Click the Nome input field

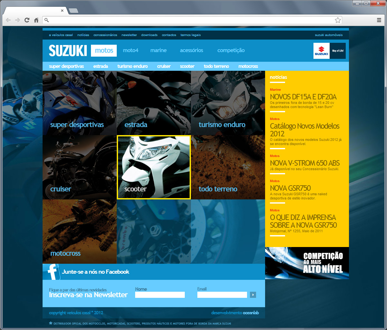tap(160, 295)
